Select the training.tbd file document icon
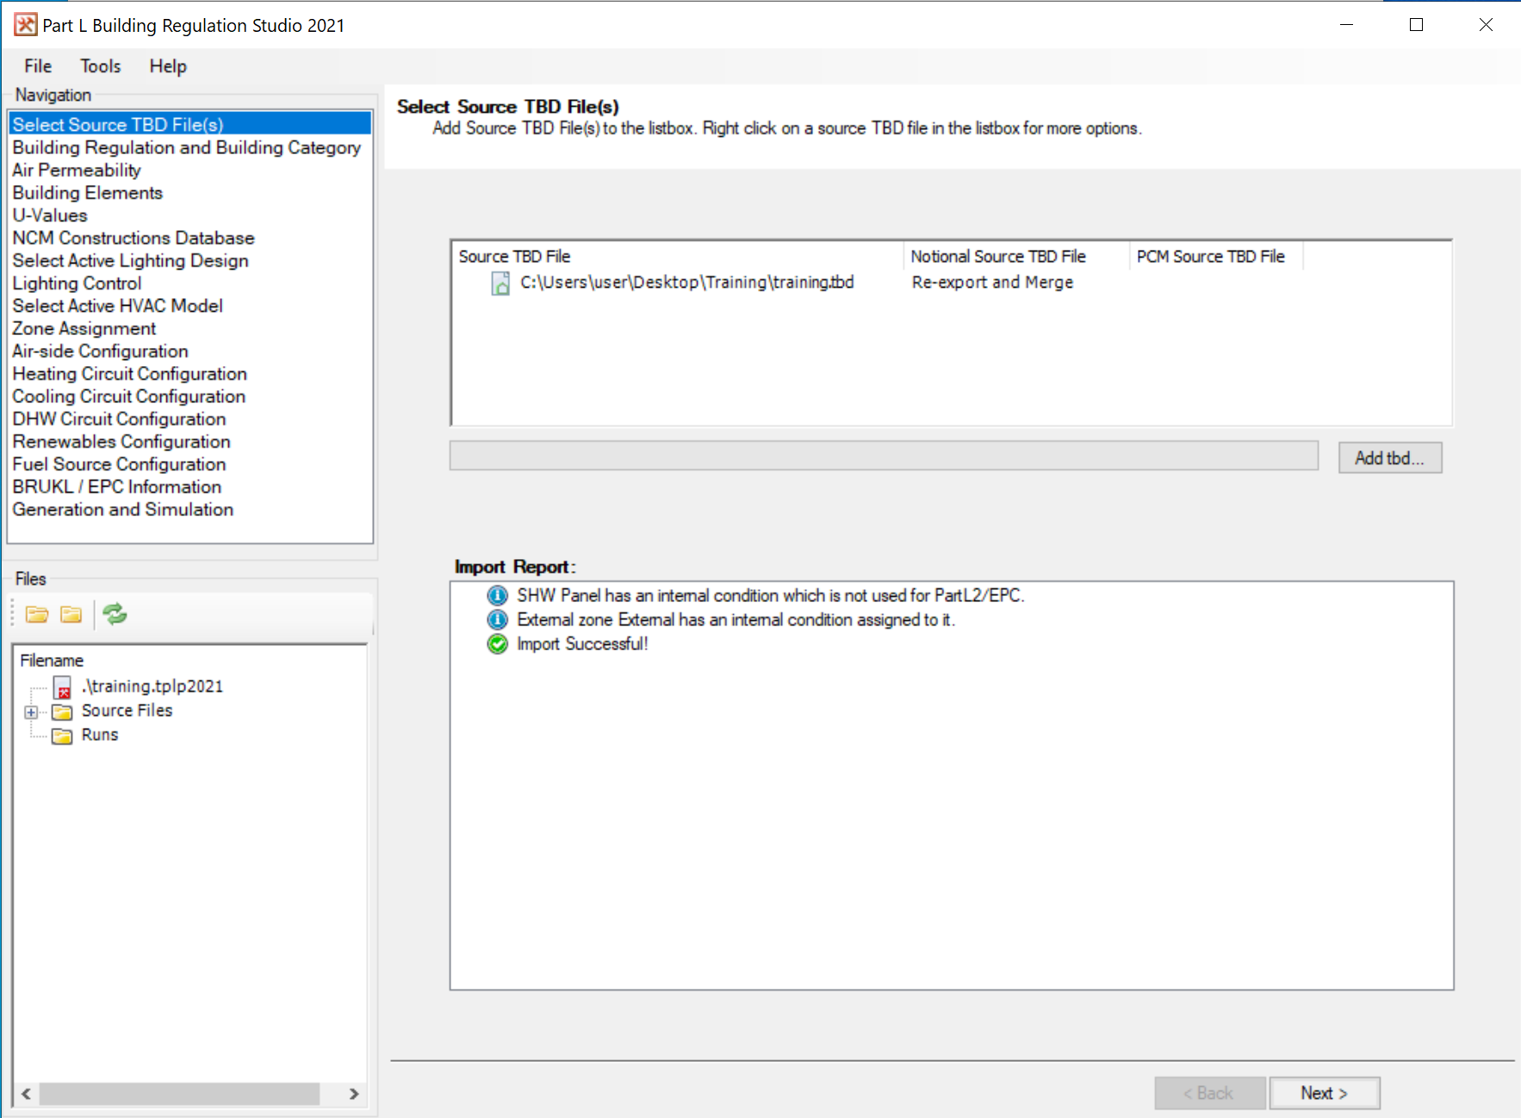The image size is (1521, 1118). (500, 283)
